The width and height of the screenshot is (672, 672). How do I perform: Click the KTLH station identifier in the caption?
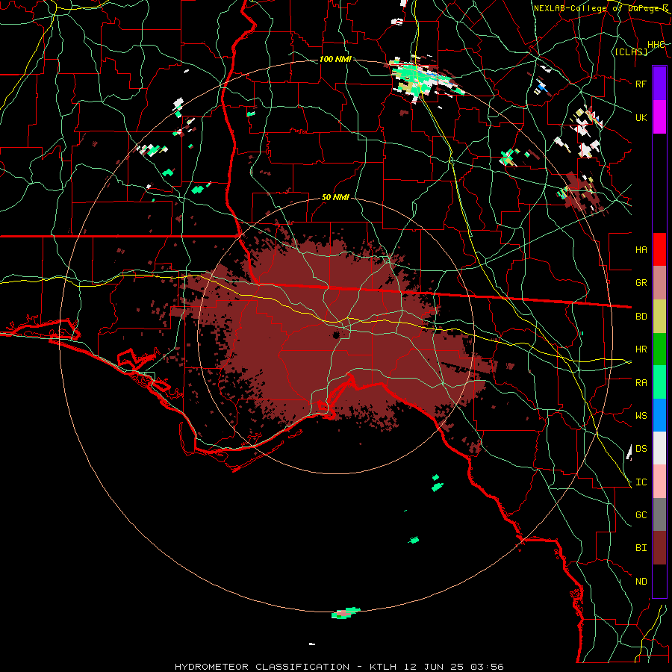point(383,667)
